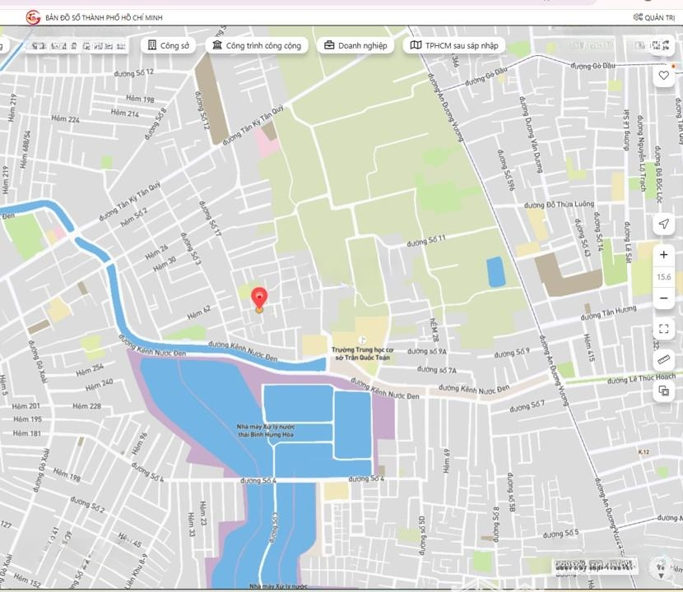The height and width of the screenshot is (592, 683).
Task: Click the red location pin marker
Action: click(x=259, y=298)
